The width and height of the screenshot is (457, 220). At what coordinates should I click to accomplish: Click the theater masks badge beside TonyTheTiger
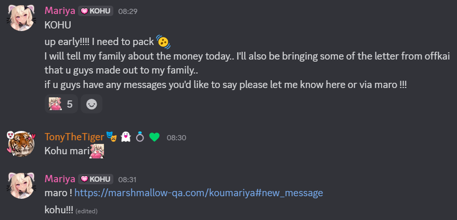pos(111,137)
